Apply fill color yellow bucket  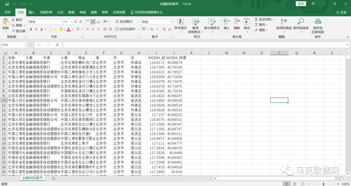(61, 29)
